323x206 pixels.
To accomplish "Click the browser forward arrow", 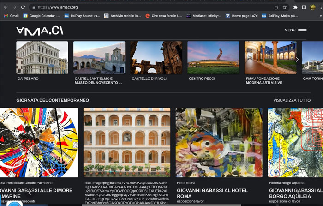I will [14, 7].
